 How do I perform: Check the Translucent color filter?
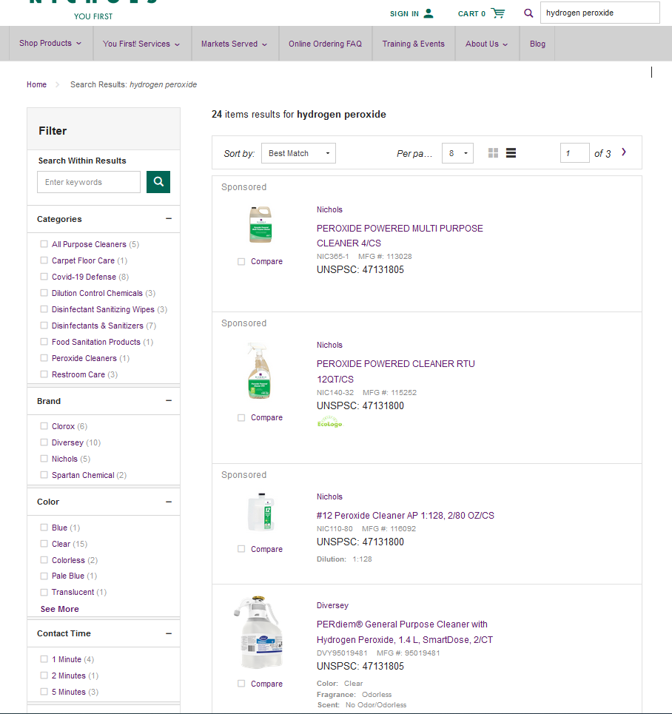(x=44, y=592)
